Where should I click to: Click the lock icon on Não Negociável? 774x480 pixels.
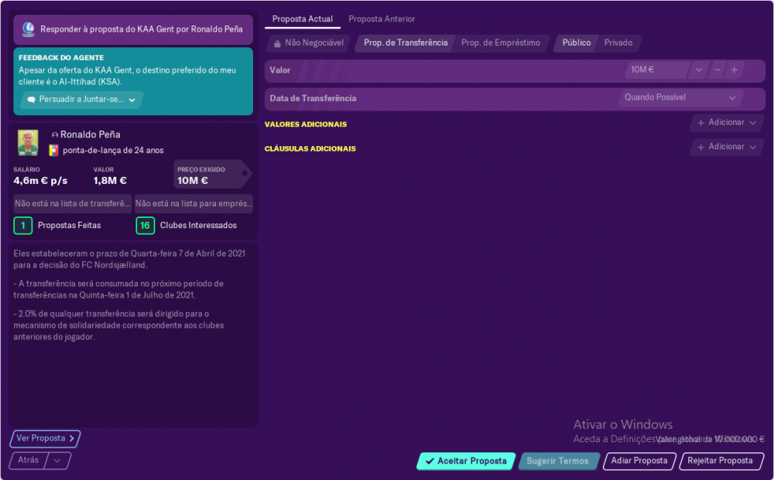pyautogui.click(x=277, y=43)
